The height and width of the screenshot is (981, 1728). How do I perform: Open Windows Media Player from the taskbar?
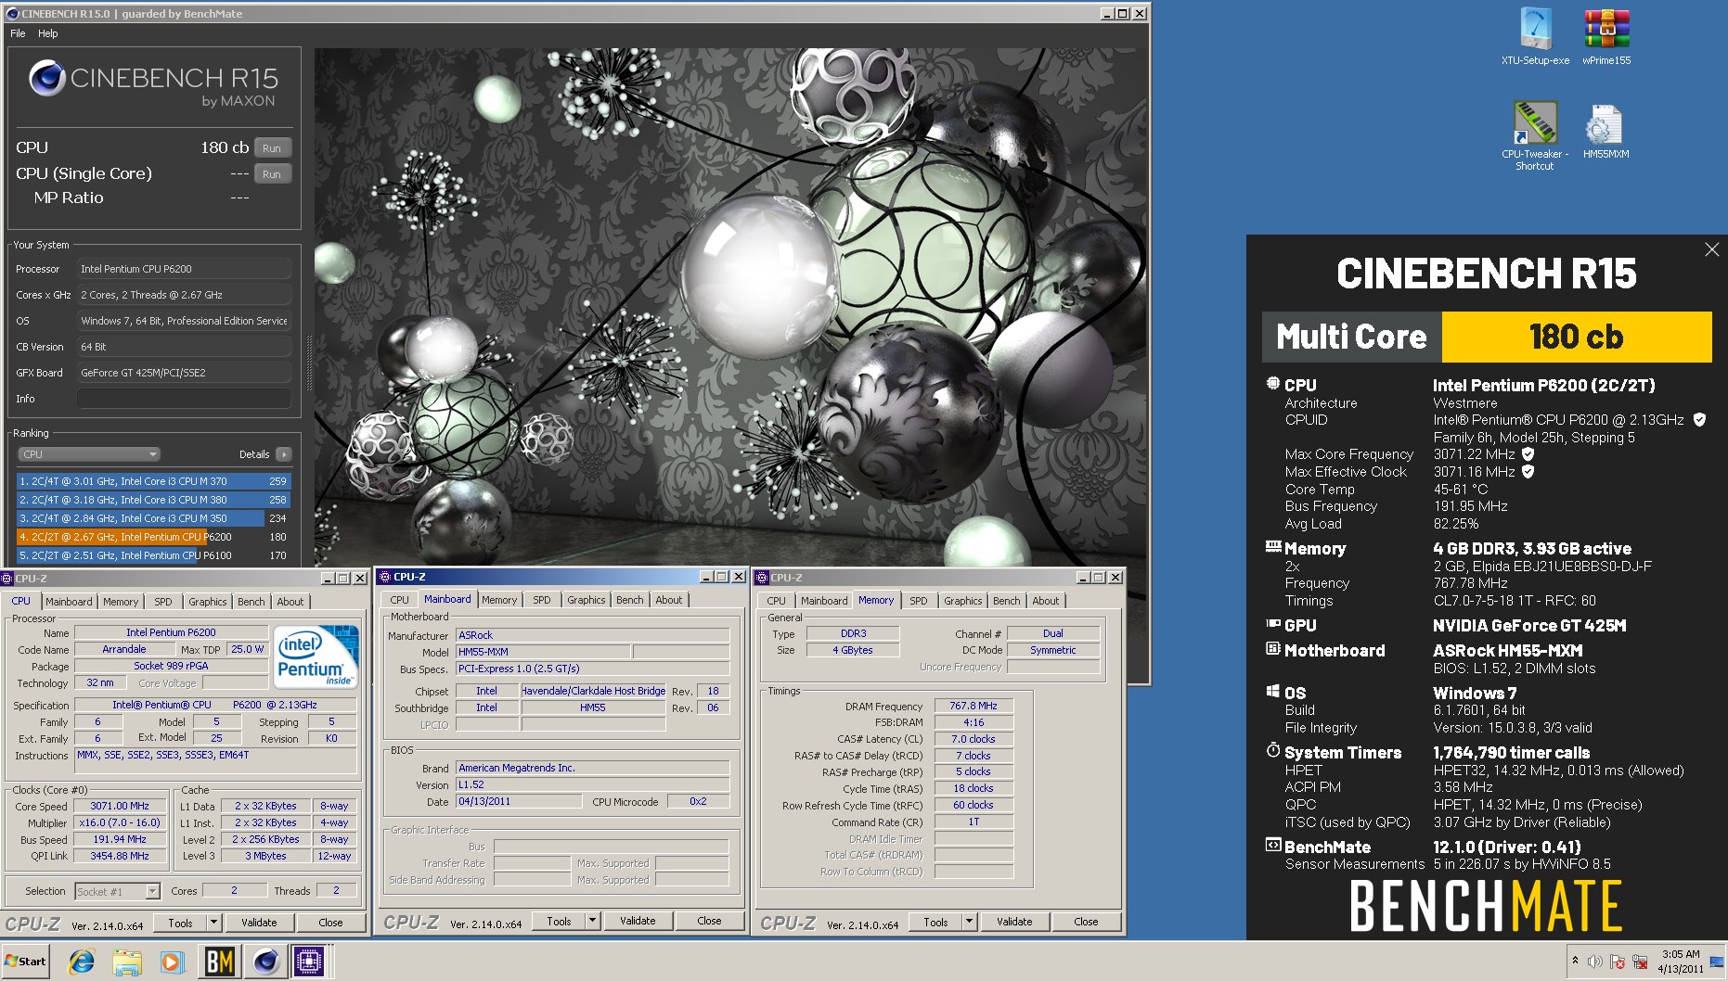[x=172, y=962]
